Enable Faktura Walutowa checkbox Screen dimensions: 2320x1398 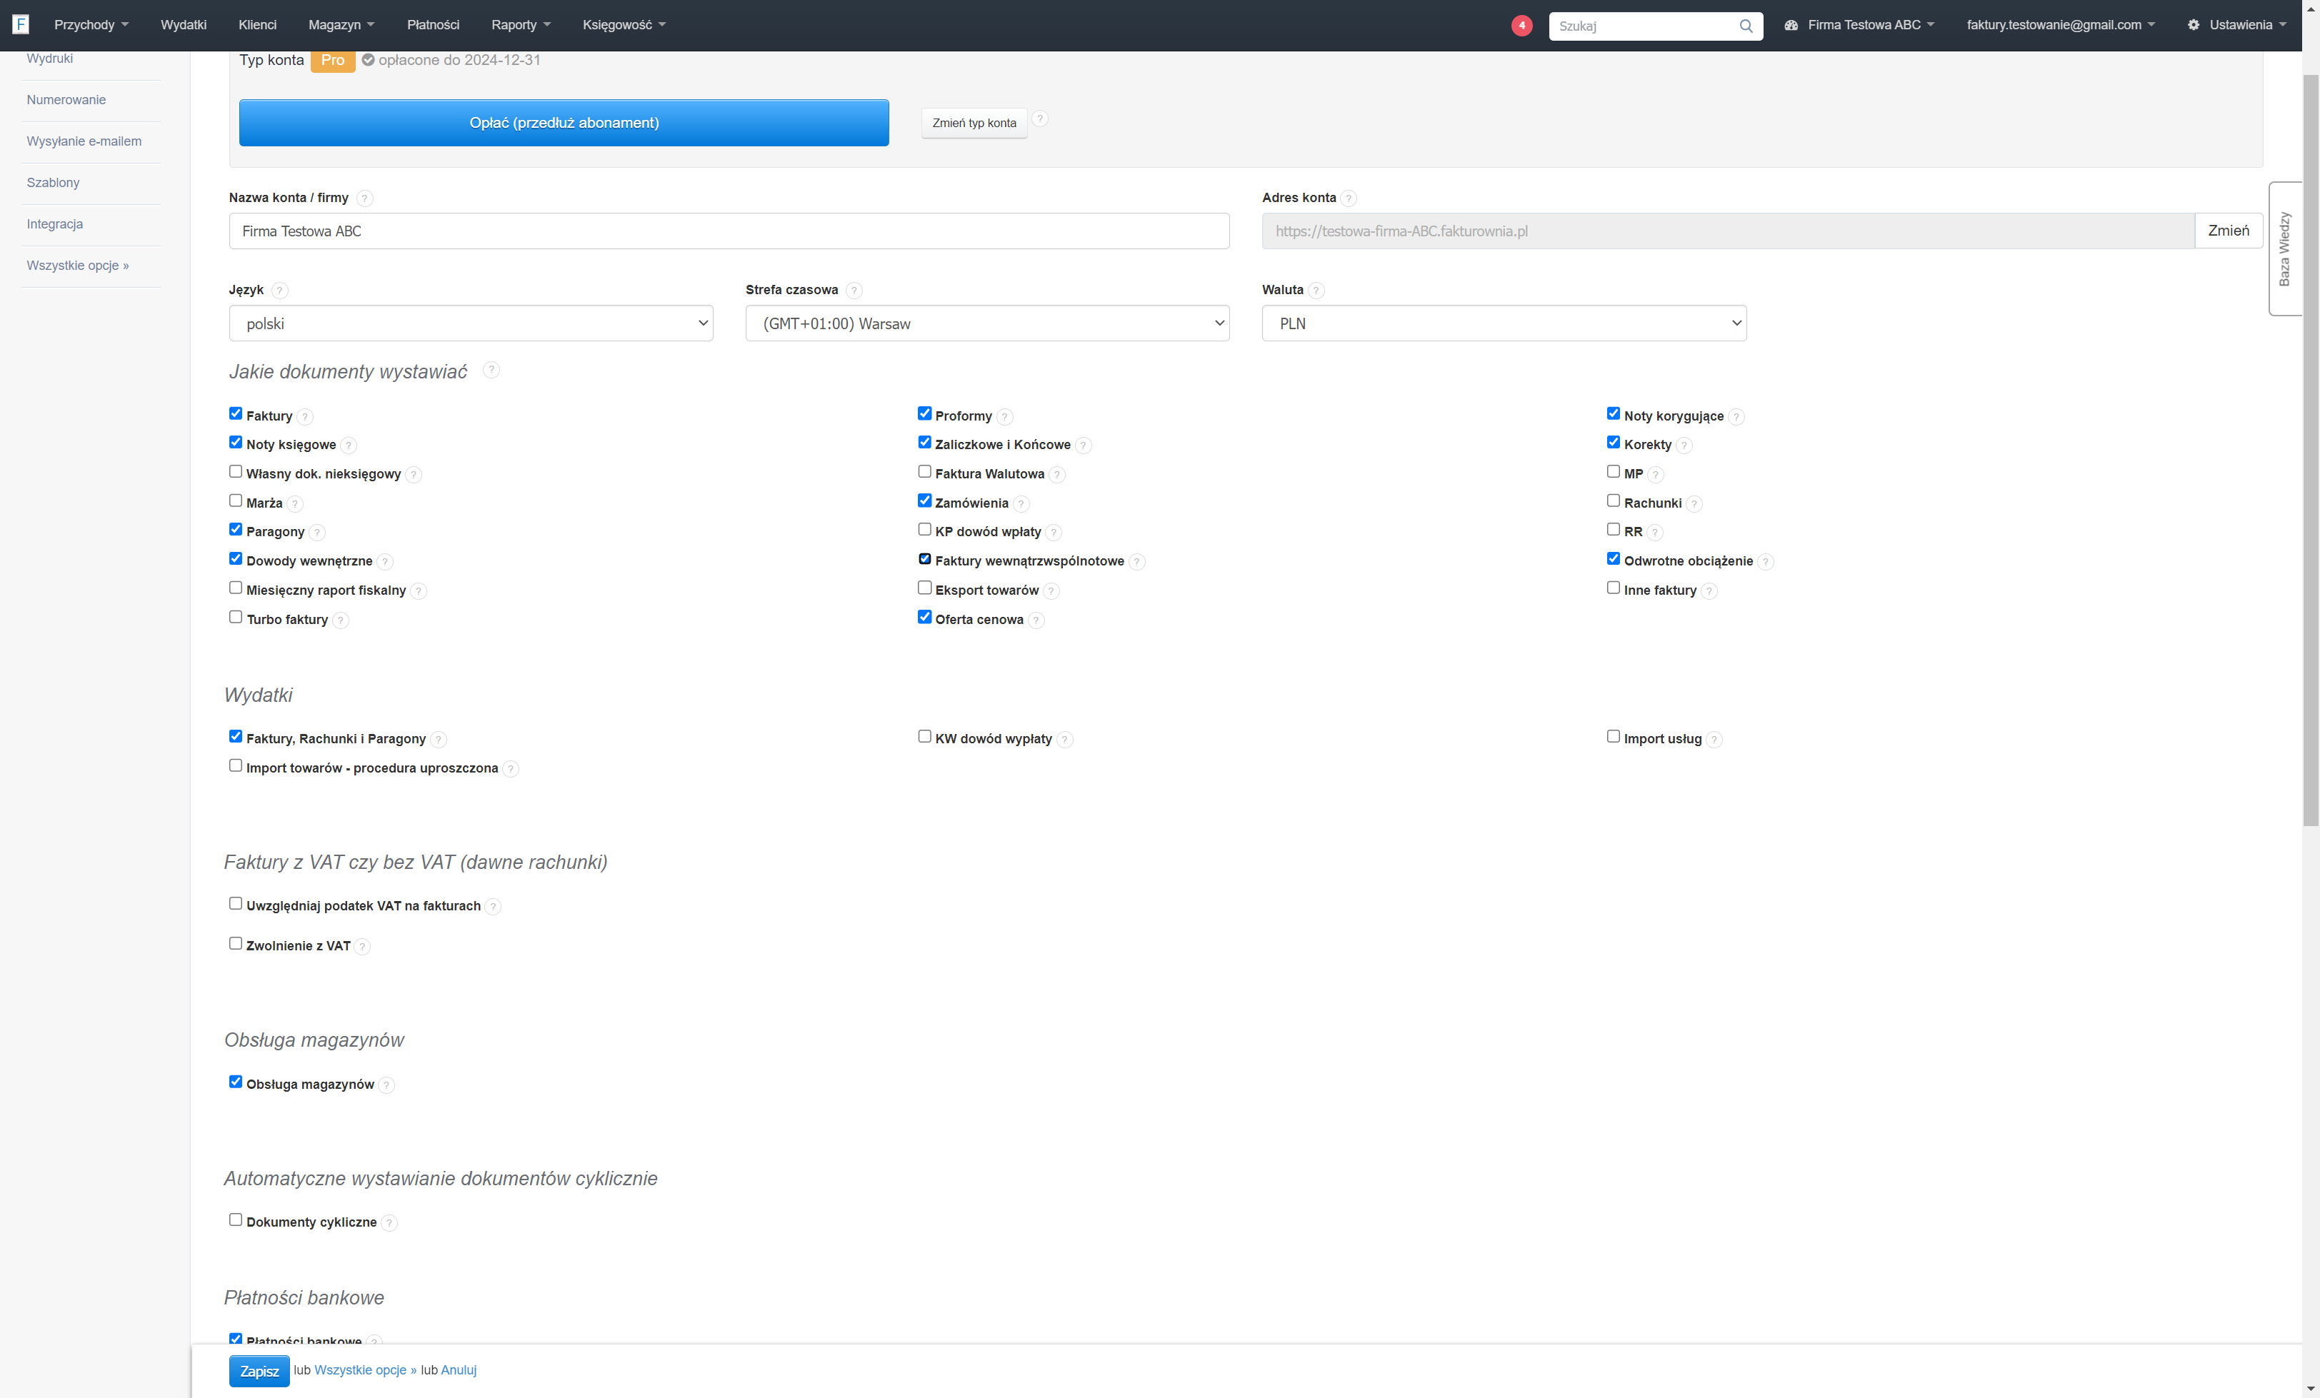pos(924,472)
